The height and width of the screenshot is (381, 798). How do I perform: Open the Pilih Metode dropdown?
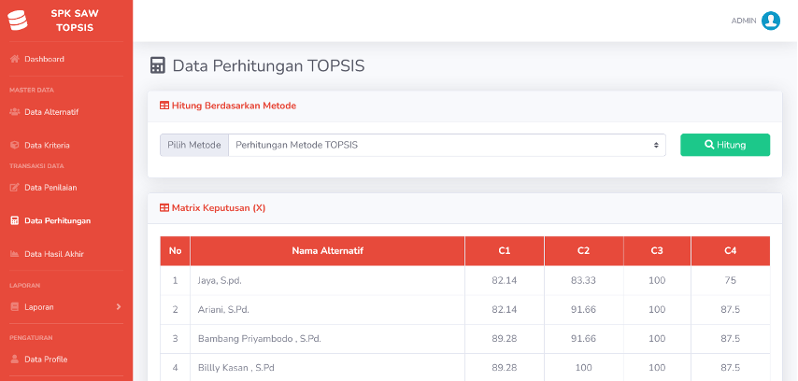pos(447,145)
